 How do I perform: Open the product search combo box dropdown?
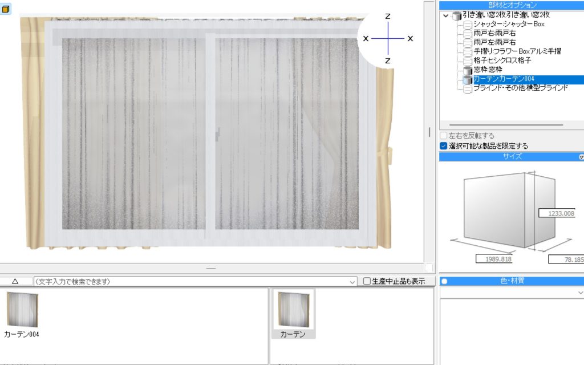click(x=352, y=282)
